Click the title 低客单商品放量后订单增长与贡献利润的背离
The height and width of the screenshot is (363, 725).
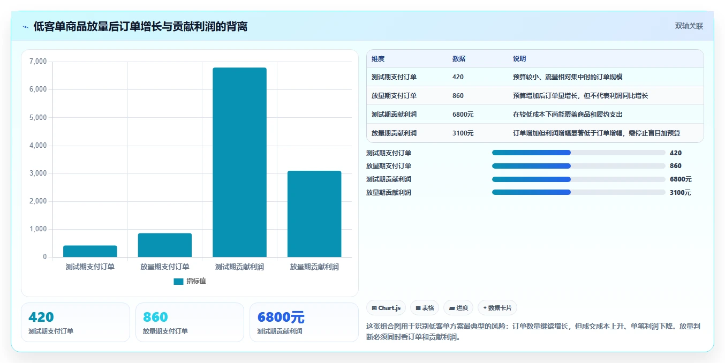point(140,27)
